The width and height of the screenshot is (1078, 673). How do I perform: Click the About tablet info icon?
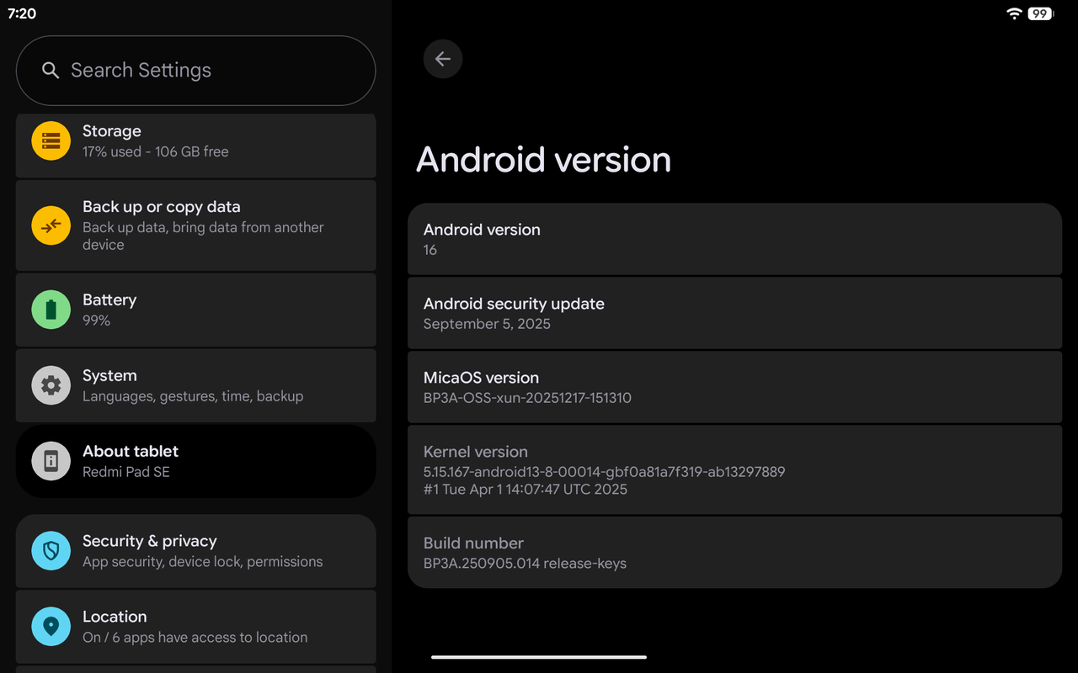(51, 461)
